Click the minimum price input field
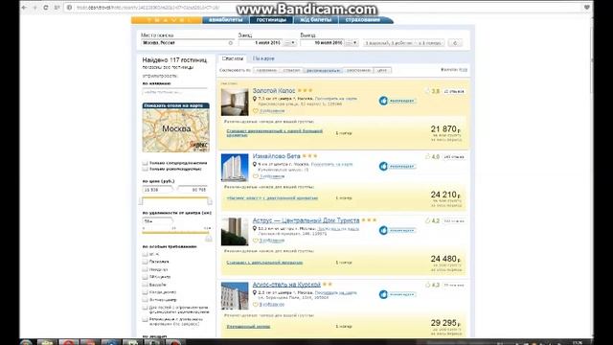This screenshot has width=613, height=345. [157, 190]
